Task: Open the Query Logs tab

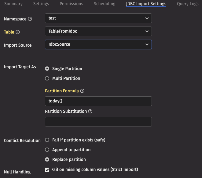Action: pos(187,4)
